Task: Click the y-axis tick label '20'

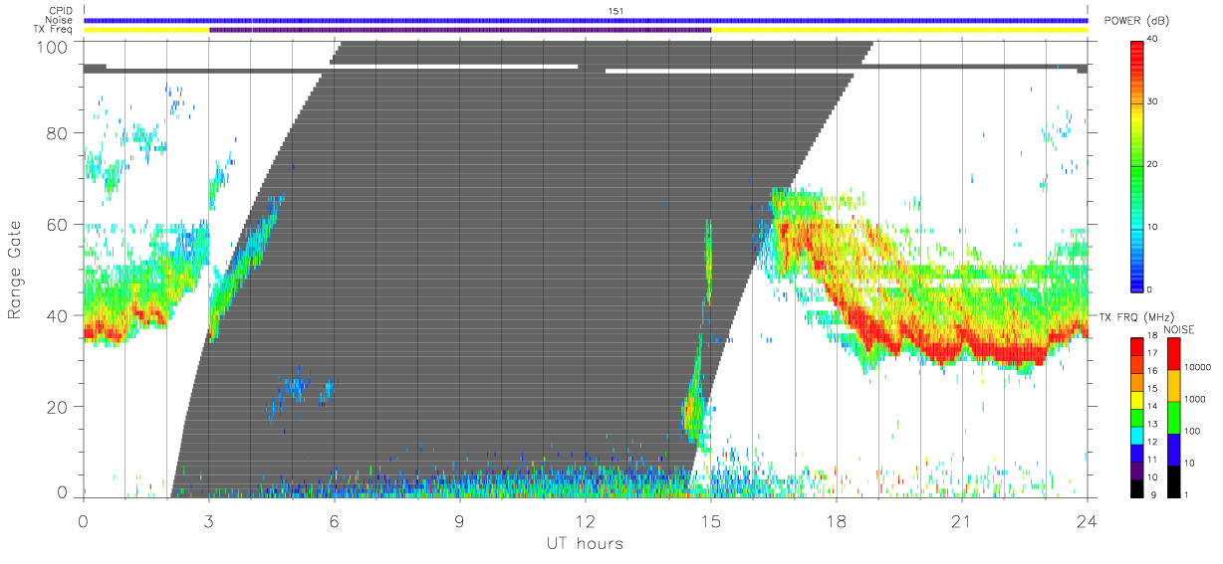Action: coord(58,407)
